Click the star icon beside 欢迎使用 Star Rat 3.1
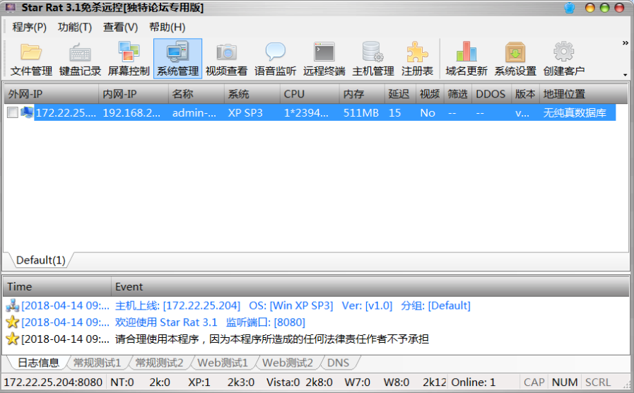634x393 pixels. point(13,322)
